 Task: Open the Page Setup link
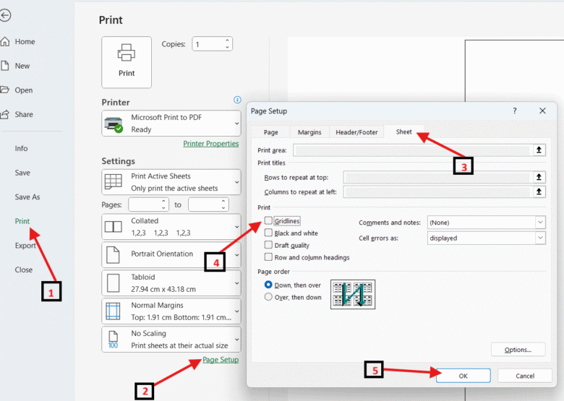click(x=221, y=360)
